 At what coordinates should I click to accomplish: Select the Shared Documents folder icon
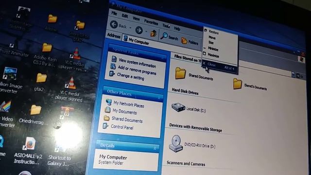[180, 73]
